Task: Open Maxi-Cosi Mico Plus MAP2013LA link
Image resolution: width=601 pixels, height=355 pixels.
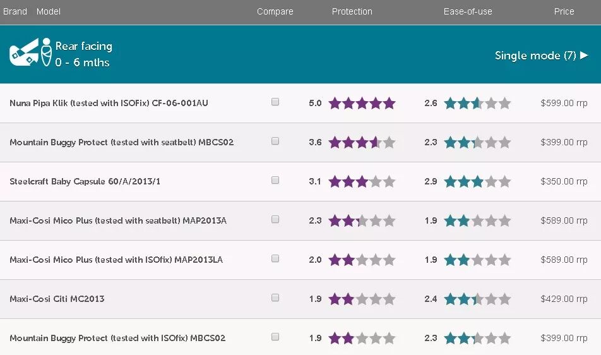Action: [116, 260]
